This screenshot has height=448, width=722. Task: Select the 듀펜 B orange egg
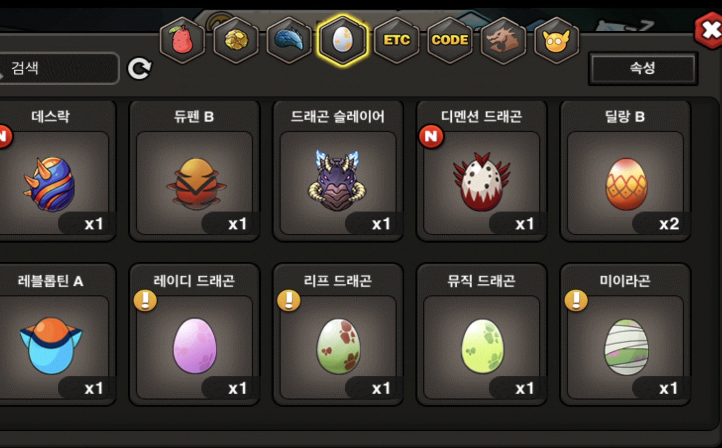coord(194,171)
